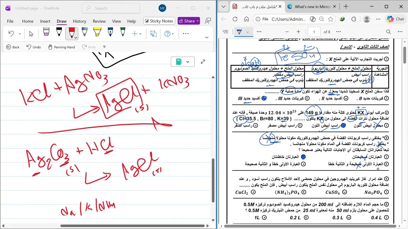The height and width of the screenshot is (229, 408).
Task: Click the Sticky Notes button
Action: [159, 21]
